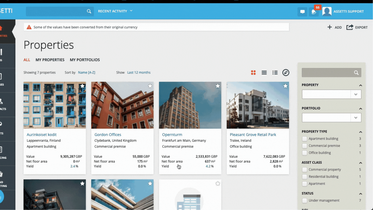
Task: Open notifications bell showing 66
Action: 314,12
